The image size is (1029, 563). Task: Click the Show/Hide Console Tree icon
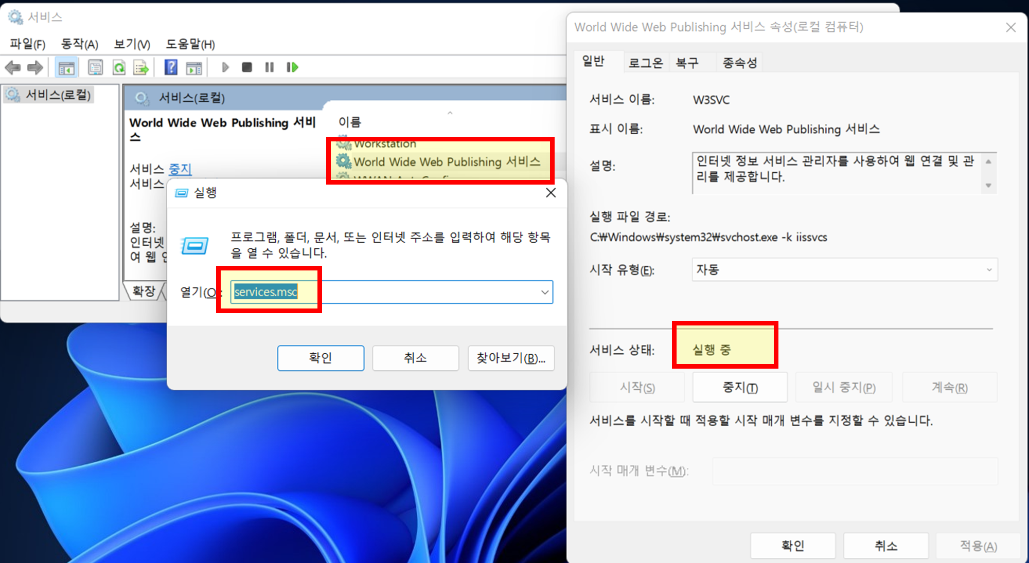point(66,67)
